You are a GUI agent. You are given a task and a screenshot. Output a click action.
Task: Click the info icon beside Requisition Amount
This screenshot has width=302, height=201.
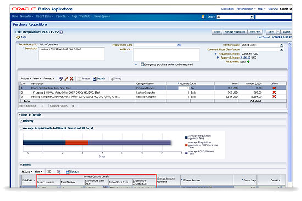pos(216,54)
